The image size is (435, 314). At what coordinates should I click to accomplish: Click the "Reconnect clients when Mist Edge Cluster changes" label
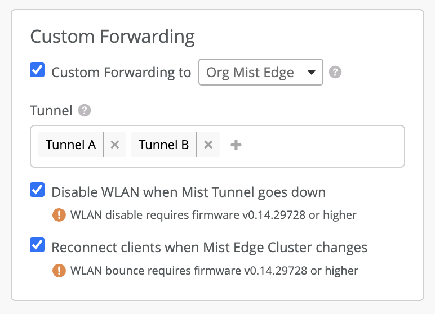(x=209, y=248)
